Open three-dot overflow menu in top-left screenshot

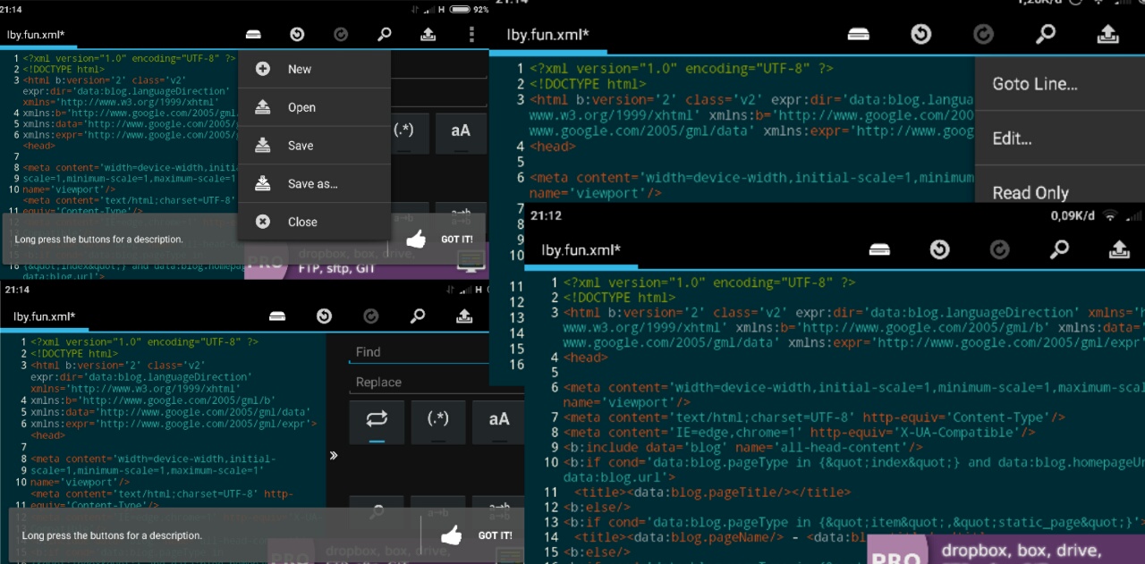471,35
